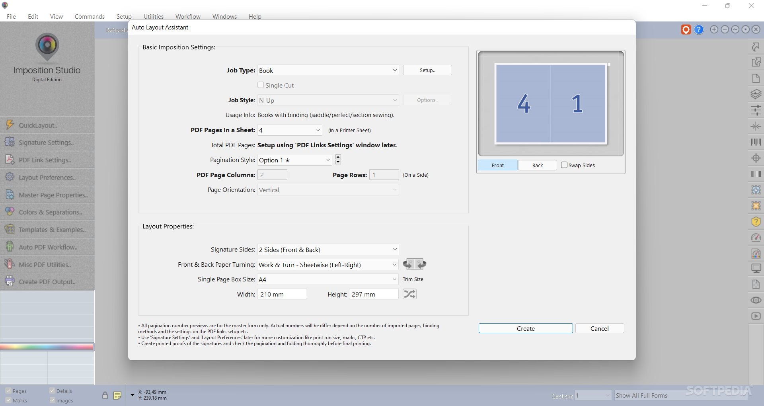Click the center-align arrows icon in right toolbar
Image resolution: width=764 pixels, height=406 pixels.
pos(756,127)
